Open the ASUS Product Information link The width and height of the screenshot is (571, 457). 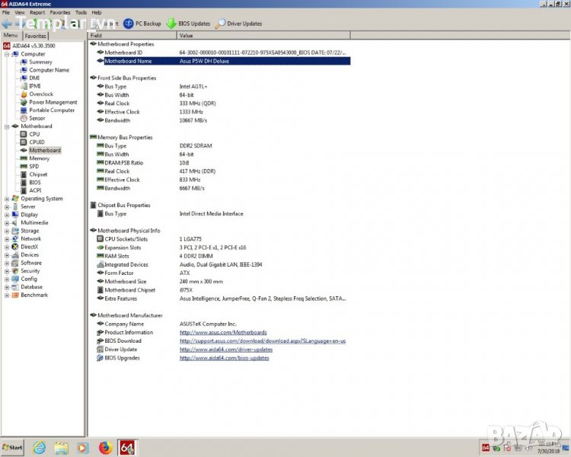pyautogui.click(x=223, y=333)
